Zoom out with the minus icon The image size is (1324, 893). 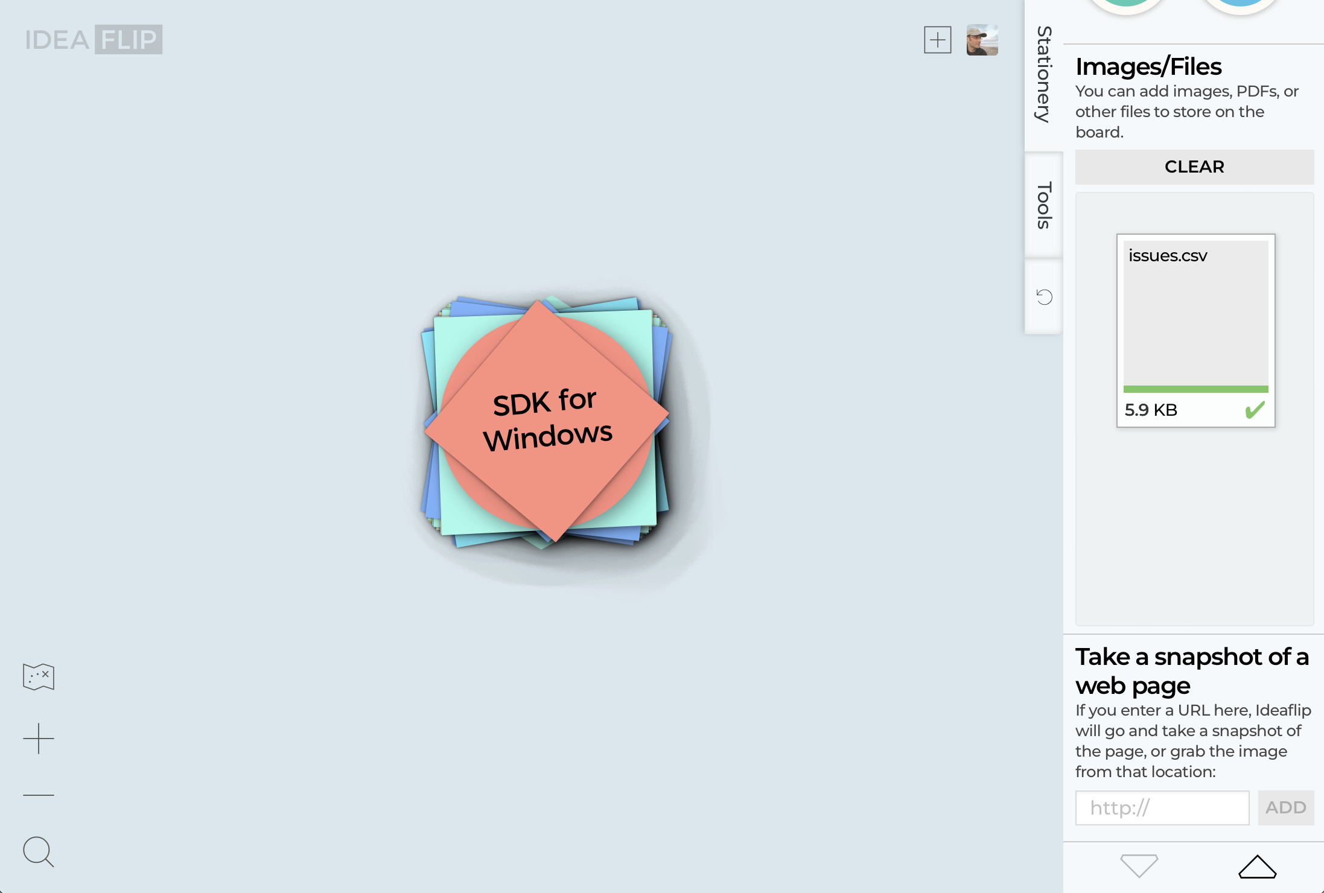pyautogui.click(x=39, y=795)
